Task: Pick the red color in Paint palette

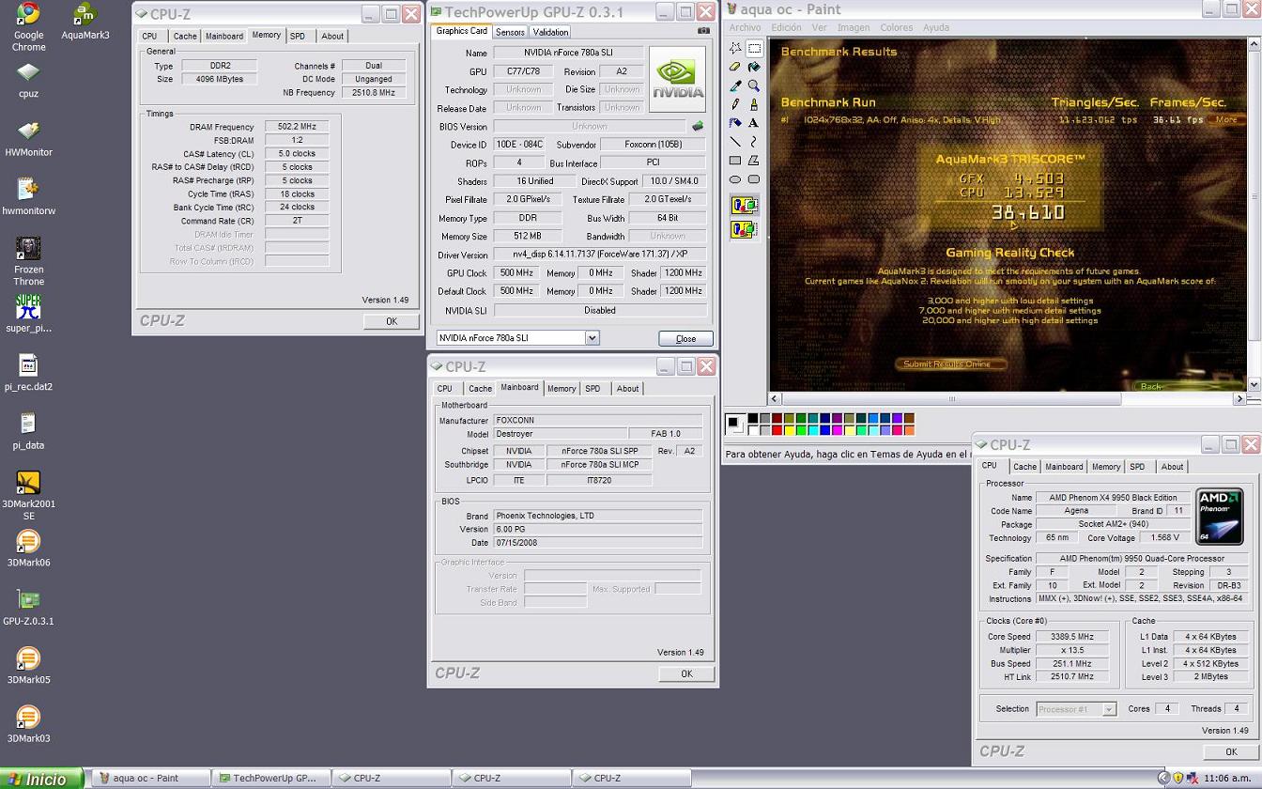Action: coord(777,430)
